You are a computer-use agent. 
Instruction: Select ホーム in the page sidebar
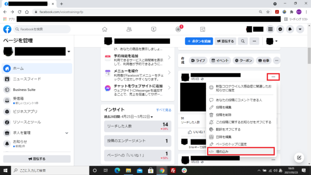[37, 69]
